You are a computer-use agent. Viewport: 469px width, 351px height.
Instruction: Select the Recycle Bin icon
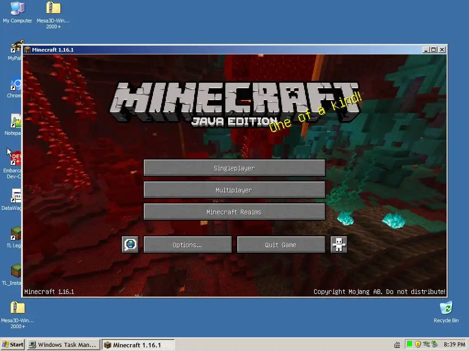[446, 312]
